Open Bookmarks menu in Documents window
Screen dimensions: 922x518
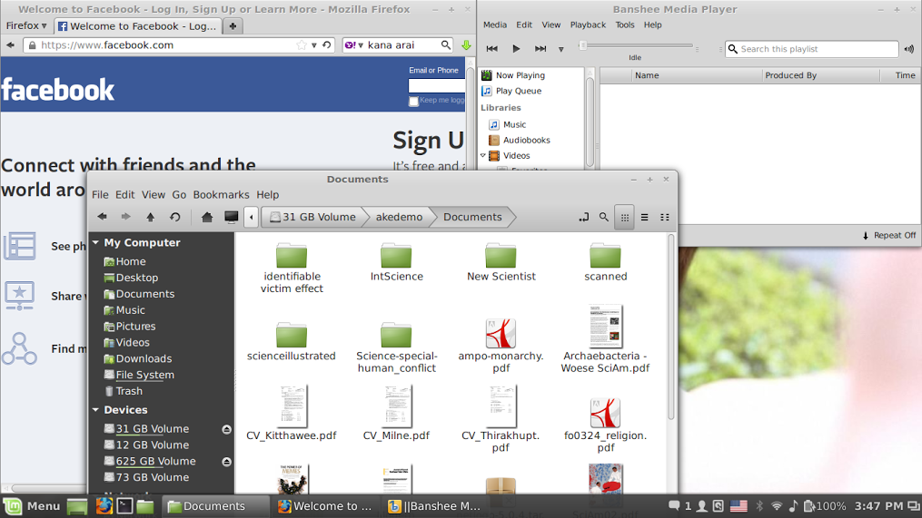pos(221,195)
